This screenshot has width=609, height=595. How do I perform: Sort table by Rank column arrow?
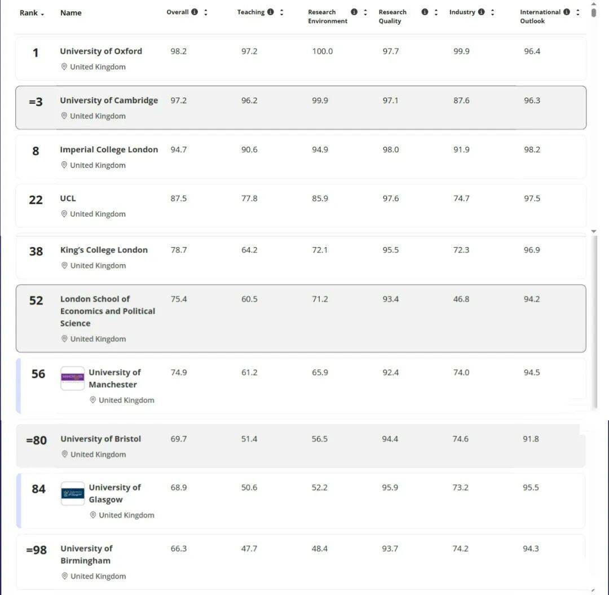coord(42,14)
